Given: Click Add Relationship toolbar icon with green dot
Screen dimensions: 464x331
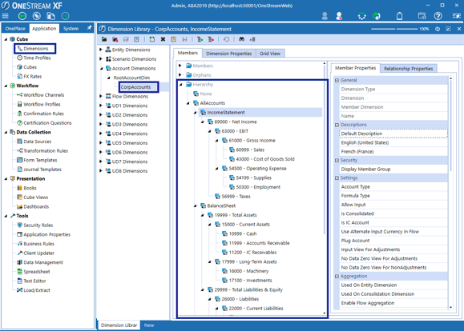Looking at the screenshot, I should pyautogui.click(x=200, y=39).
